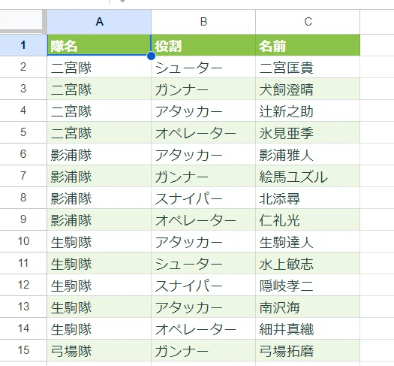Screen dimensions: 394x366
Task: Select the オペレーター cell in row 14
Action: (203, 328)
